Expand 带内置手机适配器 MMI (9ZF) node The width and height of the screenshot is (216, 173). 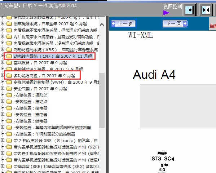coord(3,147)
